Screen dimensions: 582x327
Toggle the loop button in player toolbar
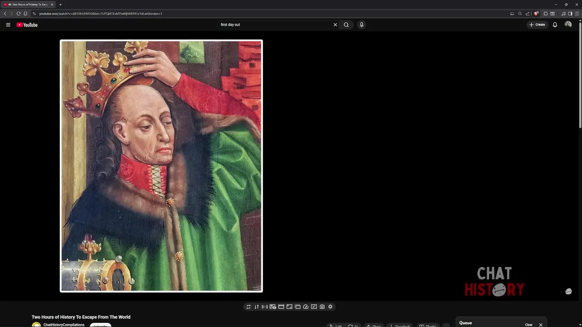[x=248, y=307]
